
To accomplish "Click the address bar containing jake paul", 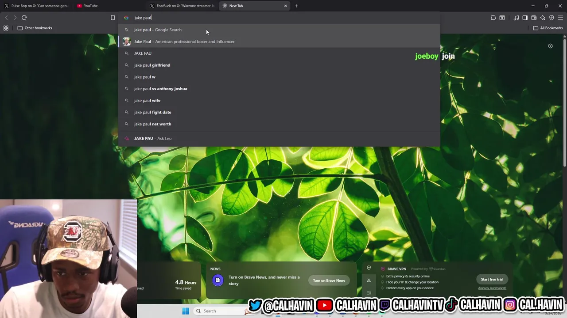I will tap(279, 18).
